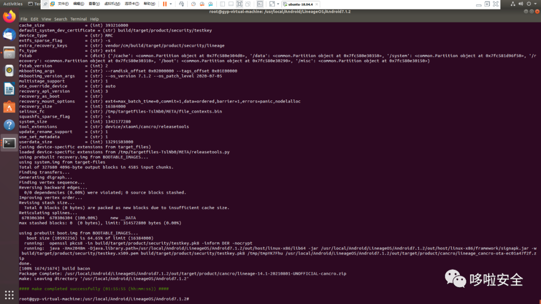Screen dimensions: 541x304
Task: Toggle the VMware sidebar layout icon
Action: point(222,4)
